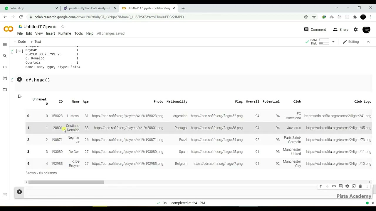Click the browser address bar URL
Viewport: 376px width, 211px height.
tap(109, 17)
